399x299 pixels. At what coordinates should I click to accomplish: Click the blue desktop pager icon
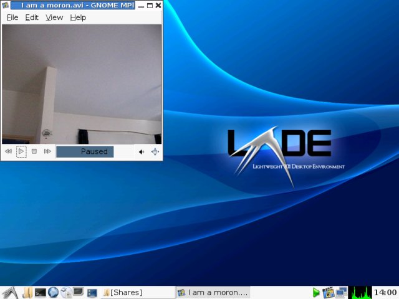(92, 293)
